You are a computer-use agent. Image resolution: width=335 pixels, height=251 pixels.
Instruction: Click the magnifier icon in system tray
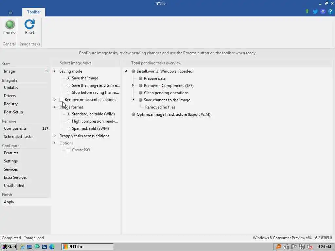[278, 247]
